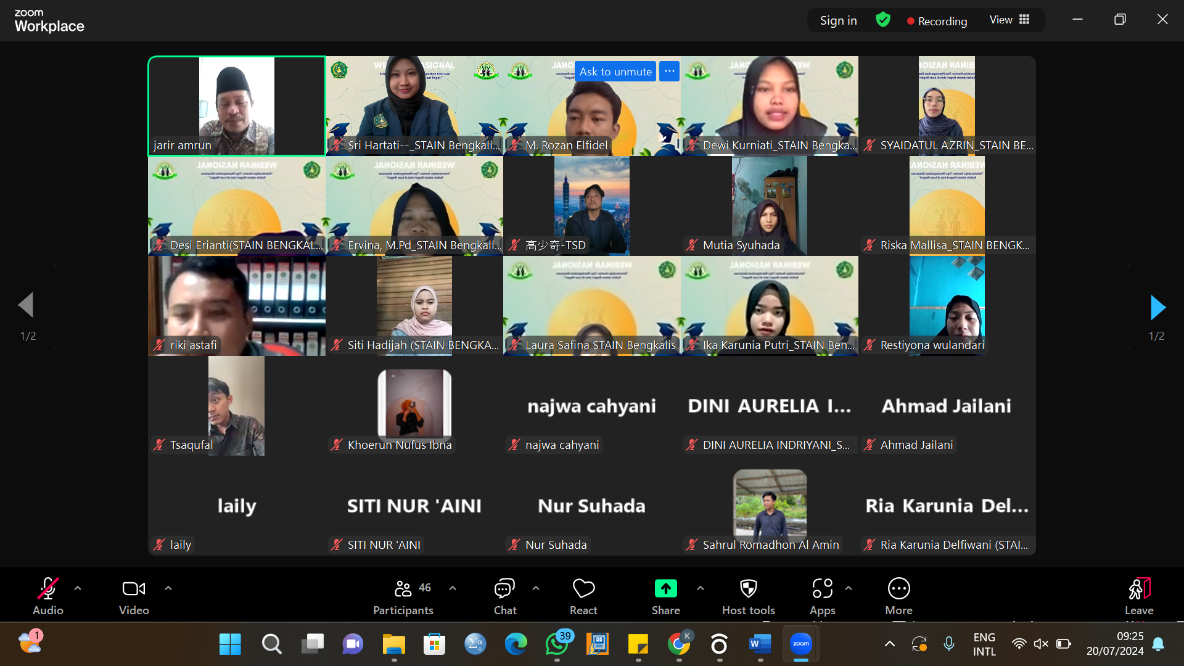The width and height of the screenshot is (1184, 666).
Task: Expand audio options chevron
Action: [78, 588]
